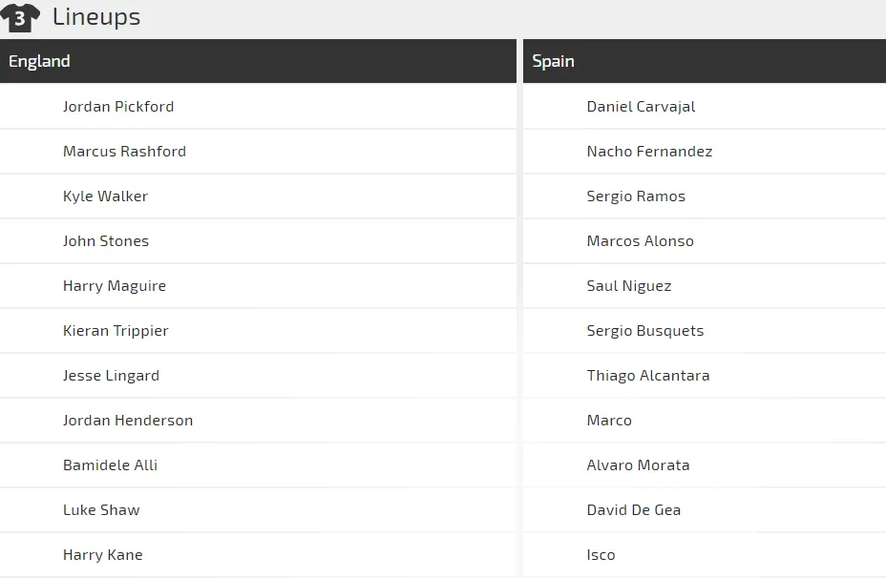This screenshot has height=578, width=886.
Task: Open John Stones player entry
Action: [x=106, y=241]
